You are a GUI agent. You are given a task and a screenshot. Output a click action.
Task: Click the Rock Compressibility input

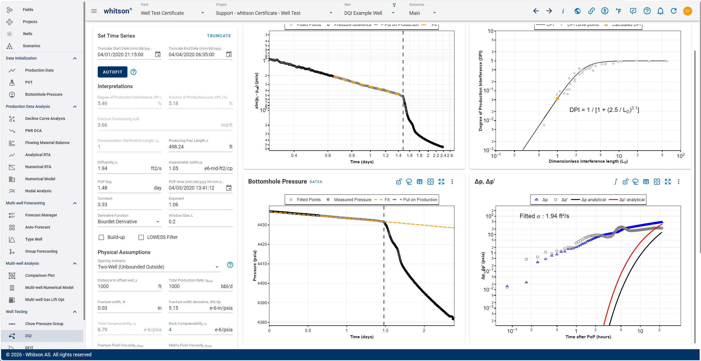coord(200,330)
